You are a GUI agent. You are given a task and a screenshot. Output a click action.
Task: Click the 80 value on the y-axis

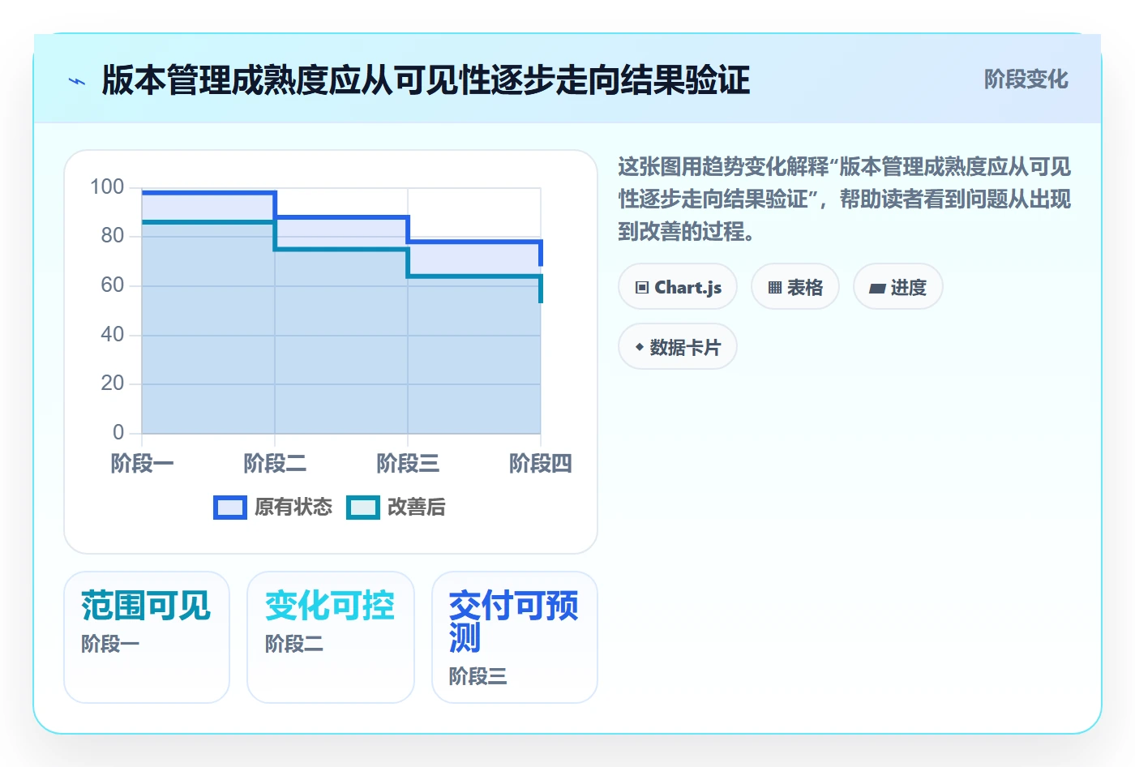coord(113,236)
